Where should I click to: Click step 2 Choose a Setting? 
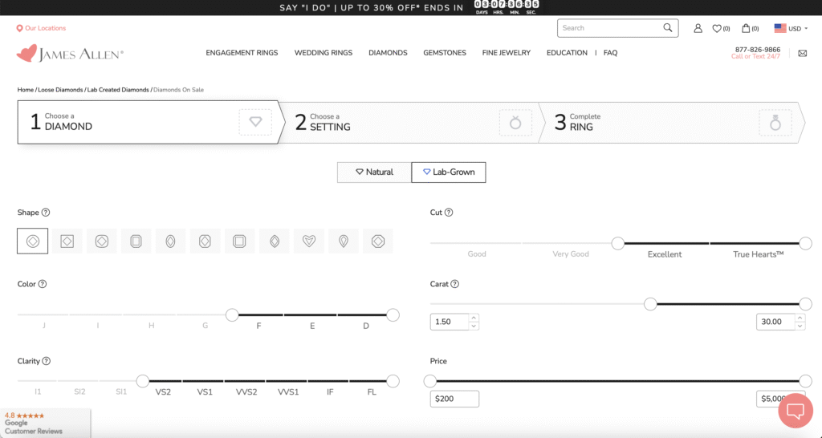point(409,122)
